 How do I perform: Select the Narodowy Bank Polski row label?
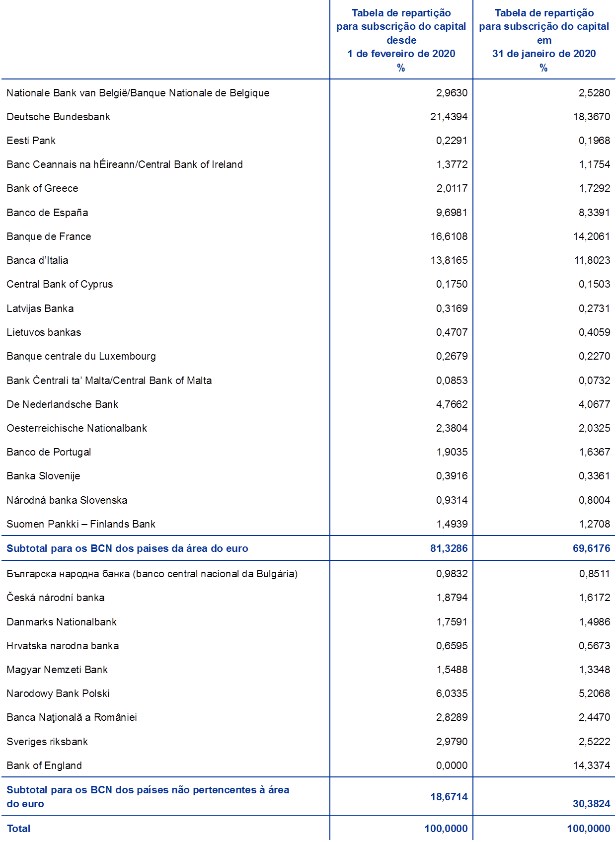pyautogui.click(x=58, y=693)
